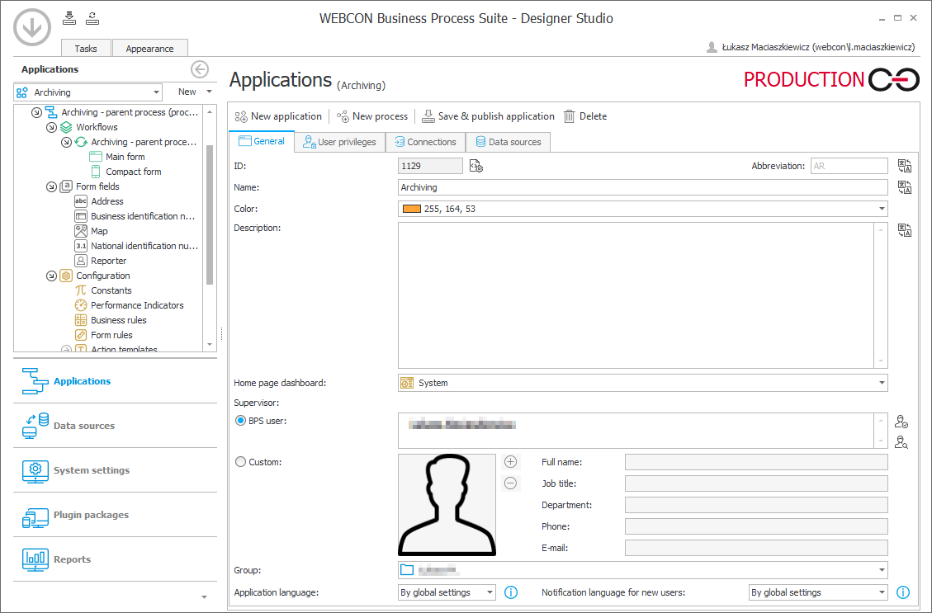
Task: Open translations for the Name field
Action: coord(905,188)
